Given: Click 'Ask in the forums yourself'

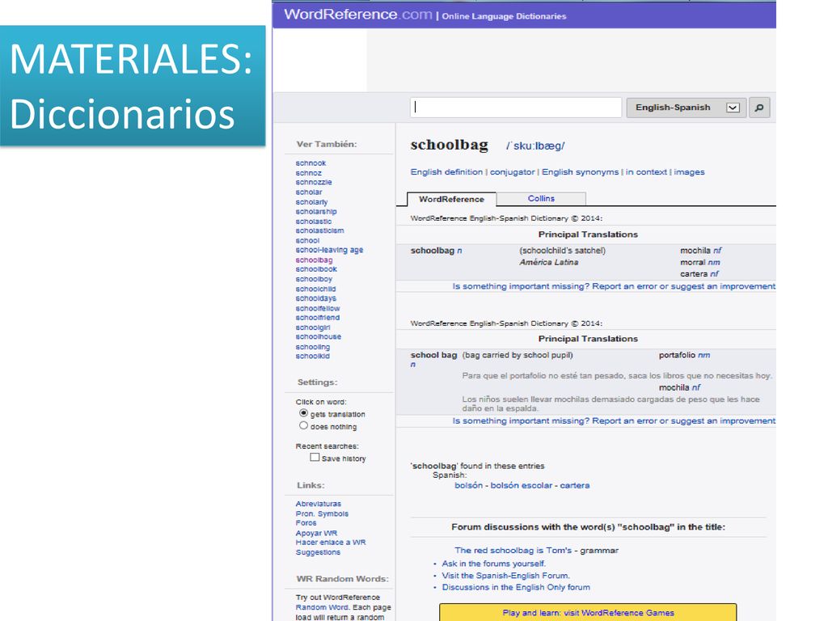Looking at the screenshot, I should click(494, 564).
